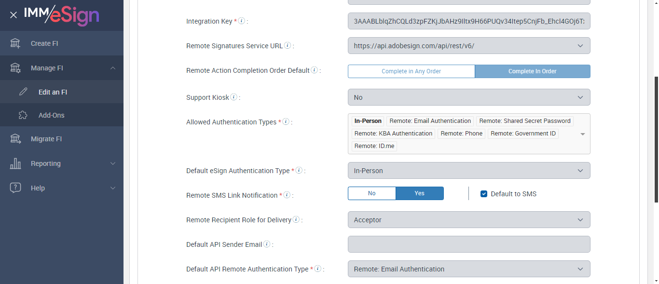Open the Create FI menu item

(x=44, y=43)
